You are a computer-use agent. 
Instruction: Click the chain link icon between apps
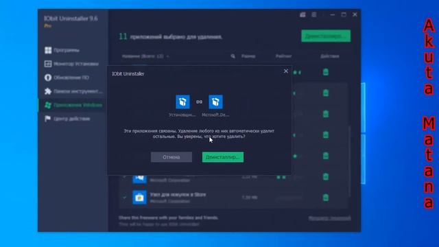pyautogui.click(x=199, y=102)
